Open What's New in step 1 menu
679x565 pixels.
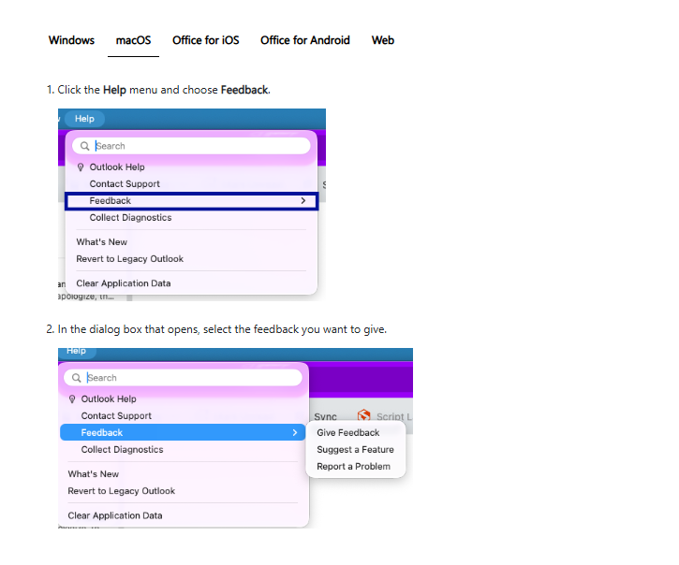point(102,242)
